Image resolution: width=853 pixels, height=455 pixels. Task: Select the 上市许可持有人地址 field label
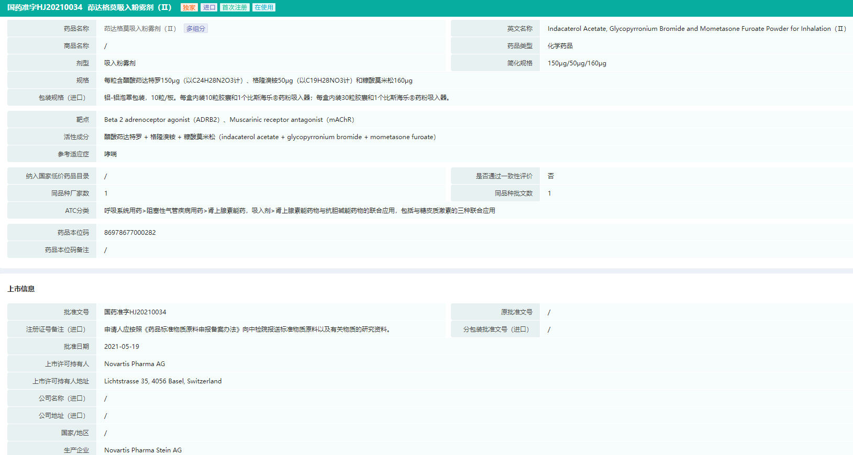click(x=61, y=381)
